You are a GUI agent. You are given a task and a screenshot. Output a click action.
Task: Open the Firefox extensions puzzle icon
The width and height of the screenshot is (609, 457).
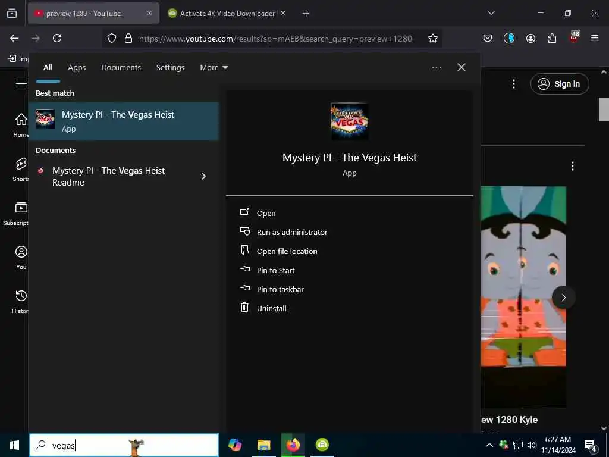(x=552, y=38)
